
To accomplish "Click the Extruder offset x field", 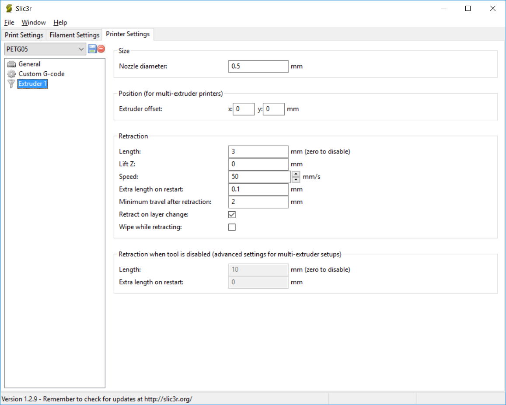I will tap(244, 109).
